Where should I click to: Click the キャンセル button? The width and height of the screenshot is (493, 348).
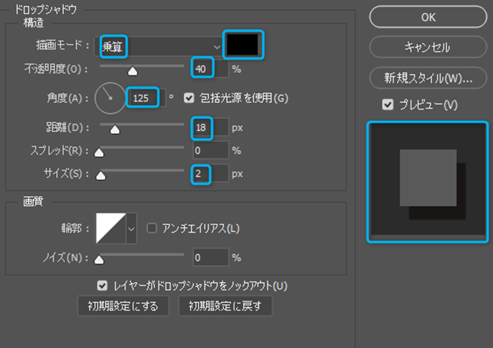click(428, 47)
